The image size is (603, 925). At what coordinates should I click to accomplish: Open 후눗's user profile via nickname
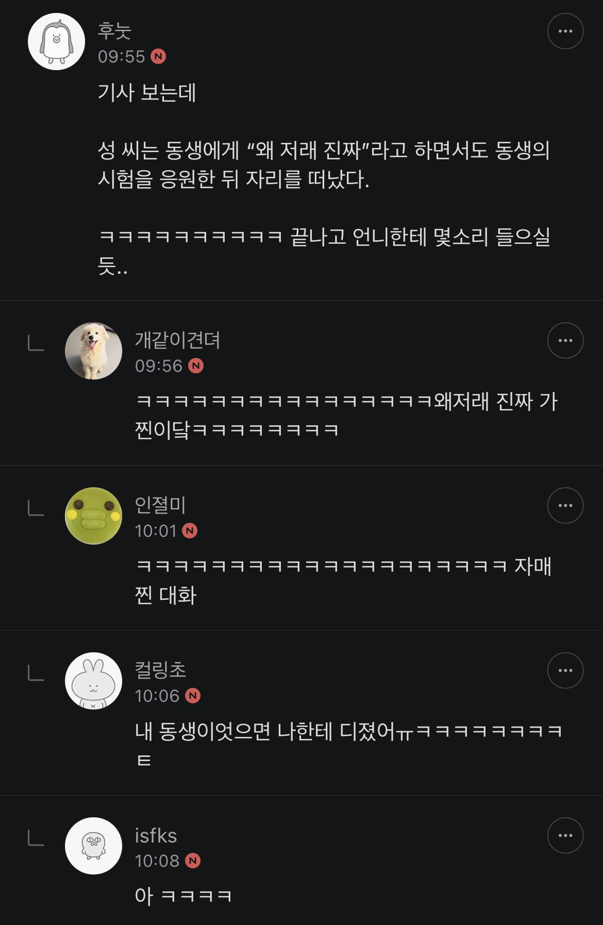114,31
